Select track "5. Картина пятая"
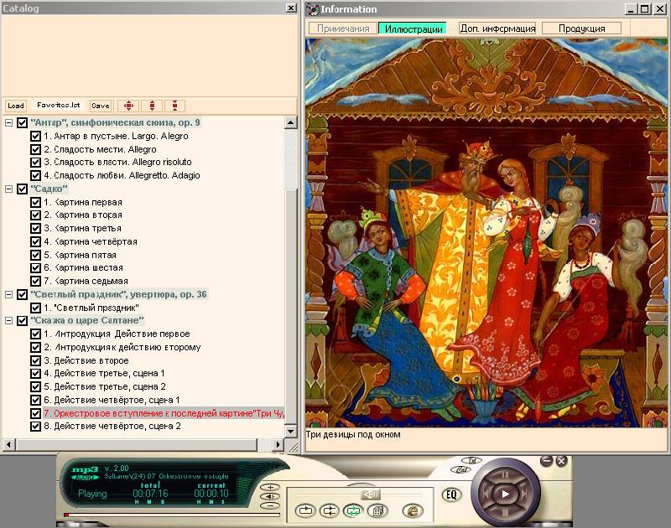The image size is (671, 528). tap(80, 255)
